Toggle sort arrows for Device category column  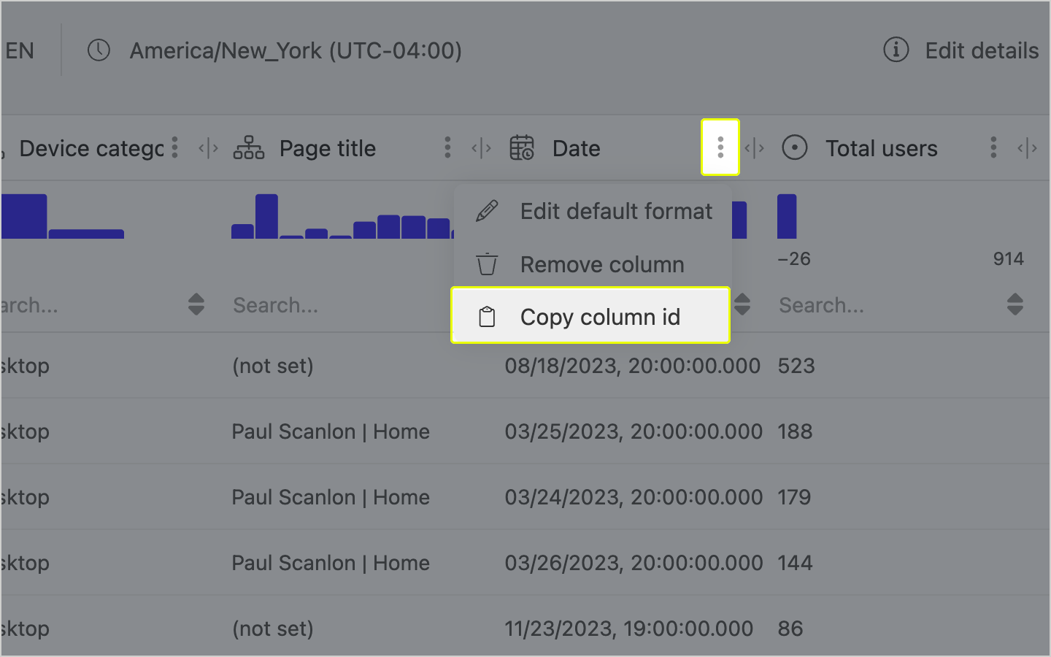pos(196,304)
